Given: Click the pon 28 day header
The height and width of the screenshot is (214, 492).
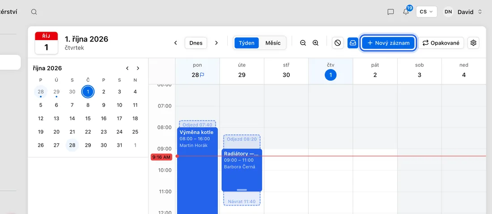Looking at the screenshot, I should tap(197, 71).
